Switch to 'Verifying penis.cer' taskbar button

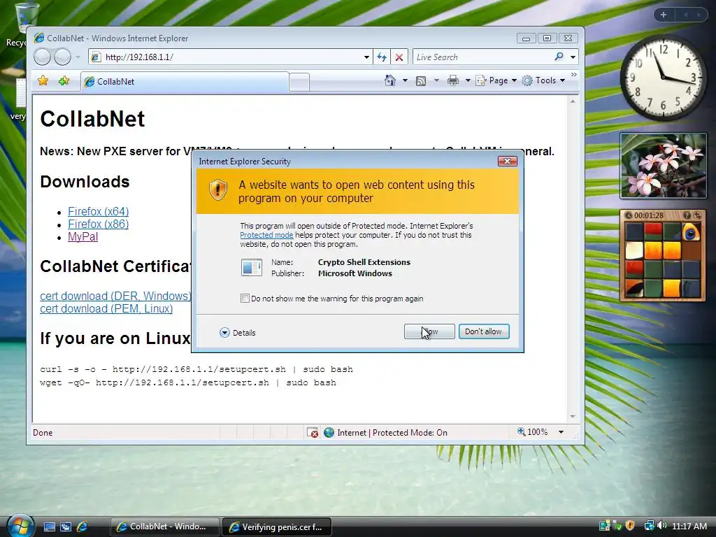[x=277, y=527]
